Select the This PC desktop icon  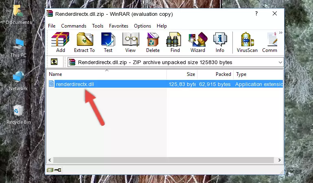pyautogui.click(x=19, y=48)
